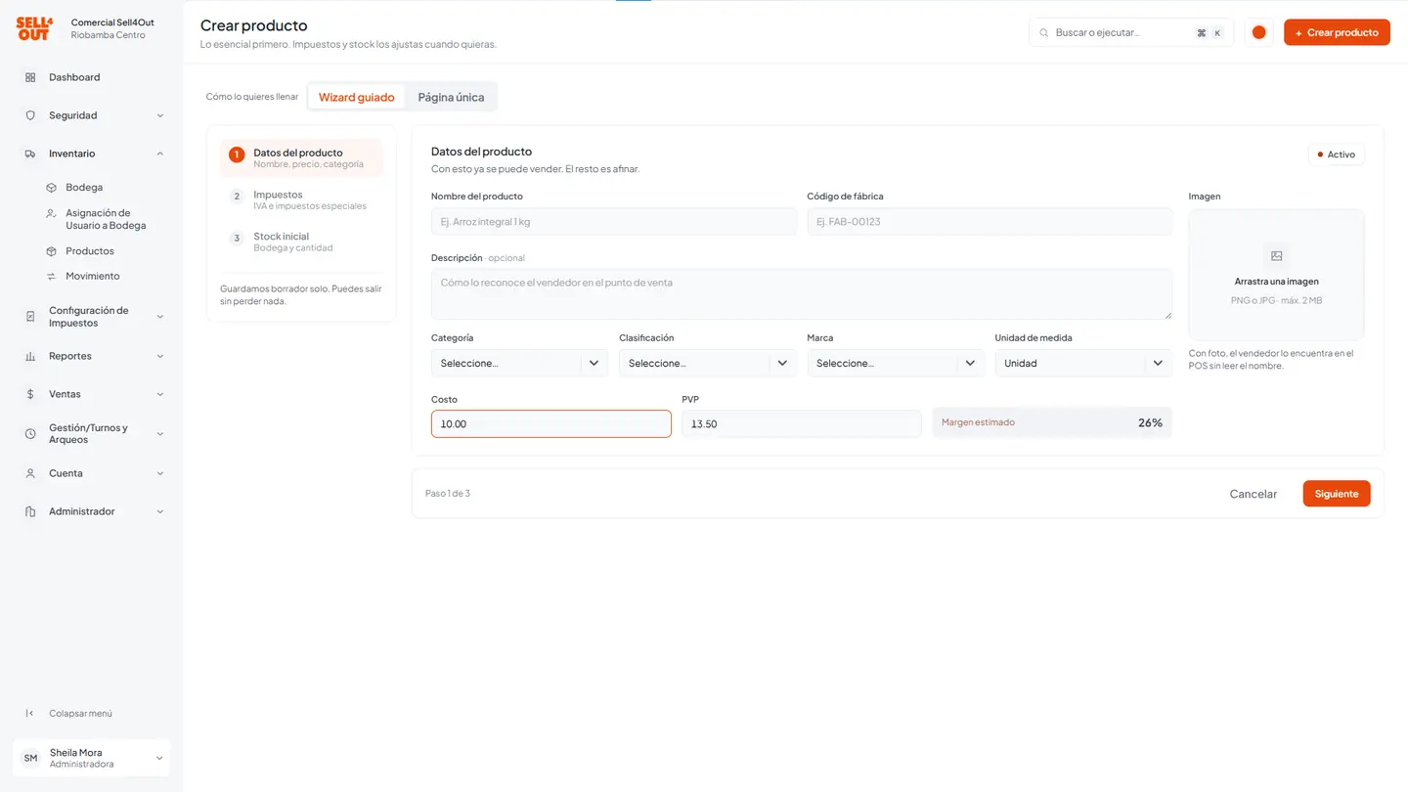Click the search magnifier icon
Image resolution: width=1408 pixels, height=792 pixels.
1044,33
